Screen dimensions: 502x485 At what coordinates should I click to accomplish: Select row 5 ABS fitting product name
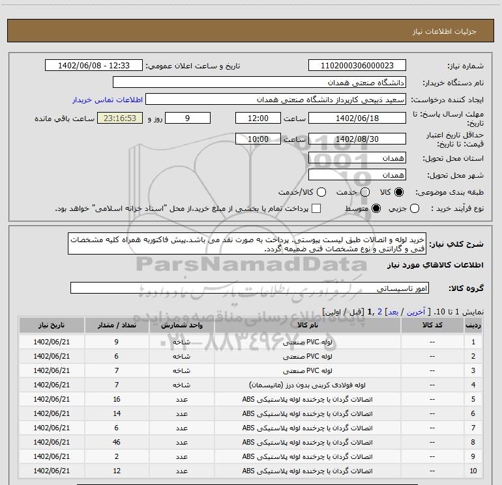[307, 399]
